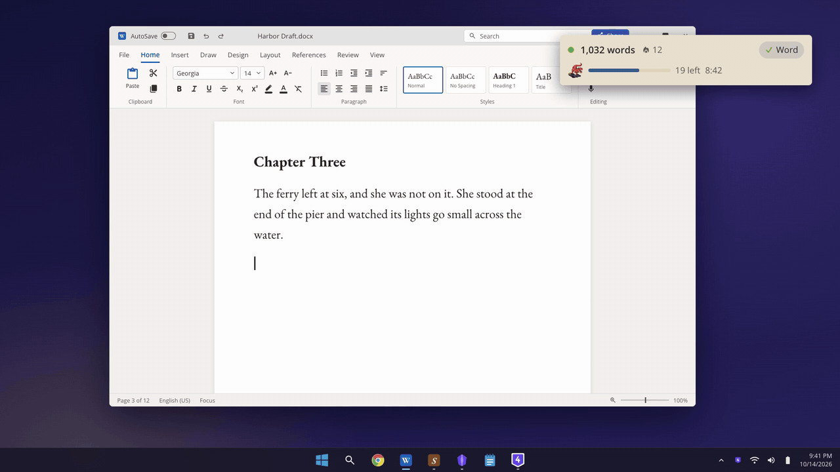This screenshot has height=472, width=840.
Task: Open the Insert ribbon tab
Action: tap(180, 55)
